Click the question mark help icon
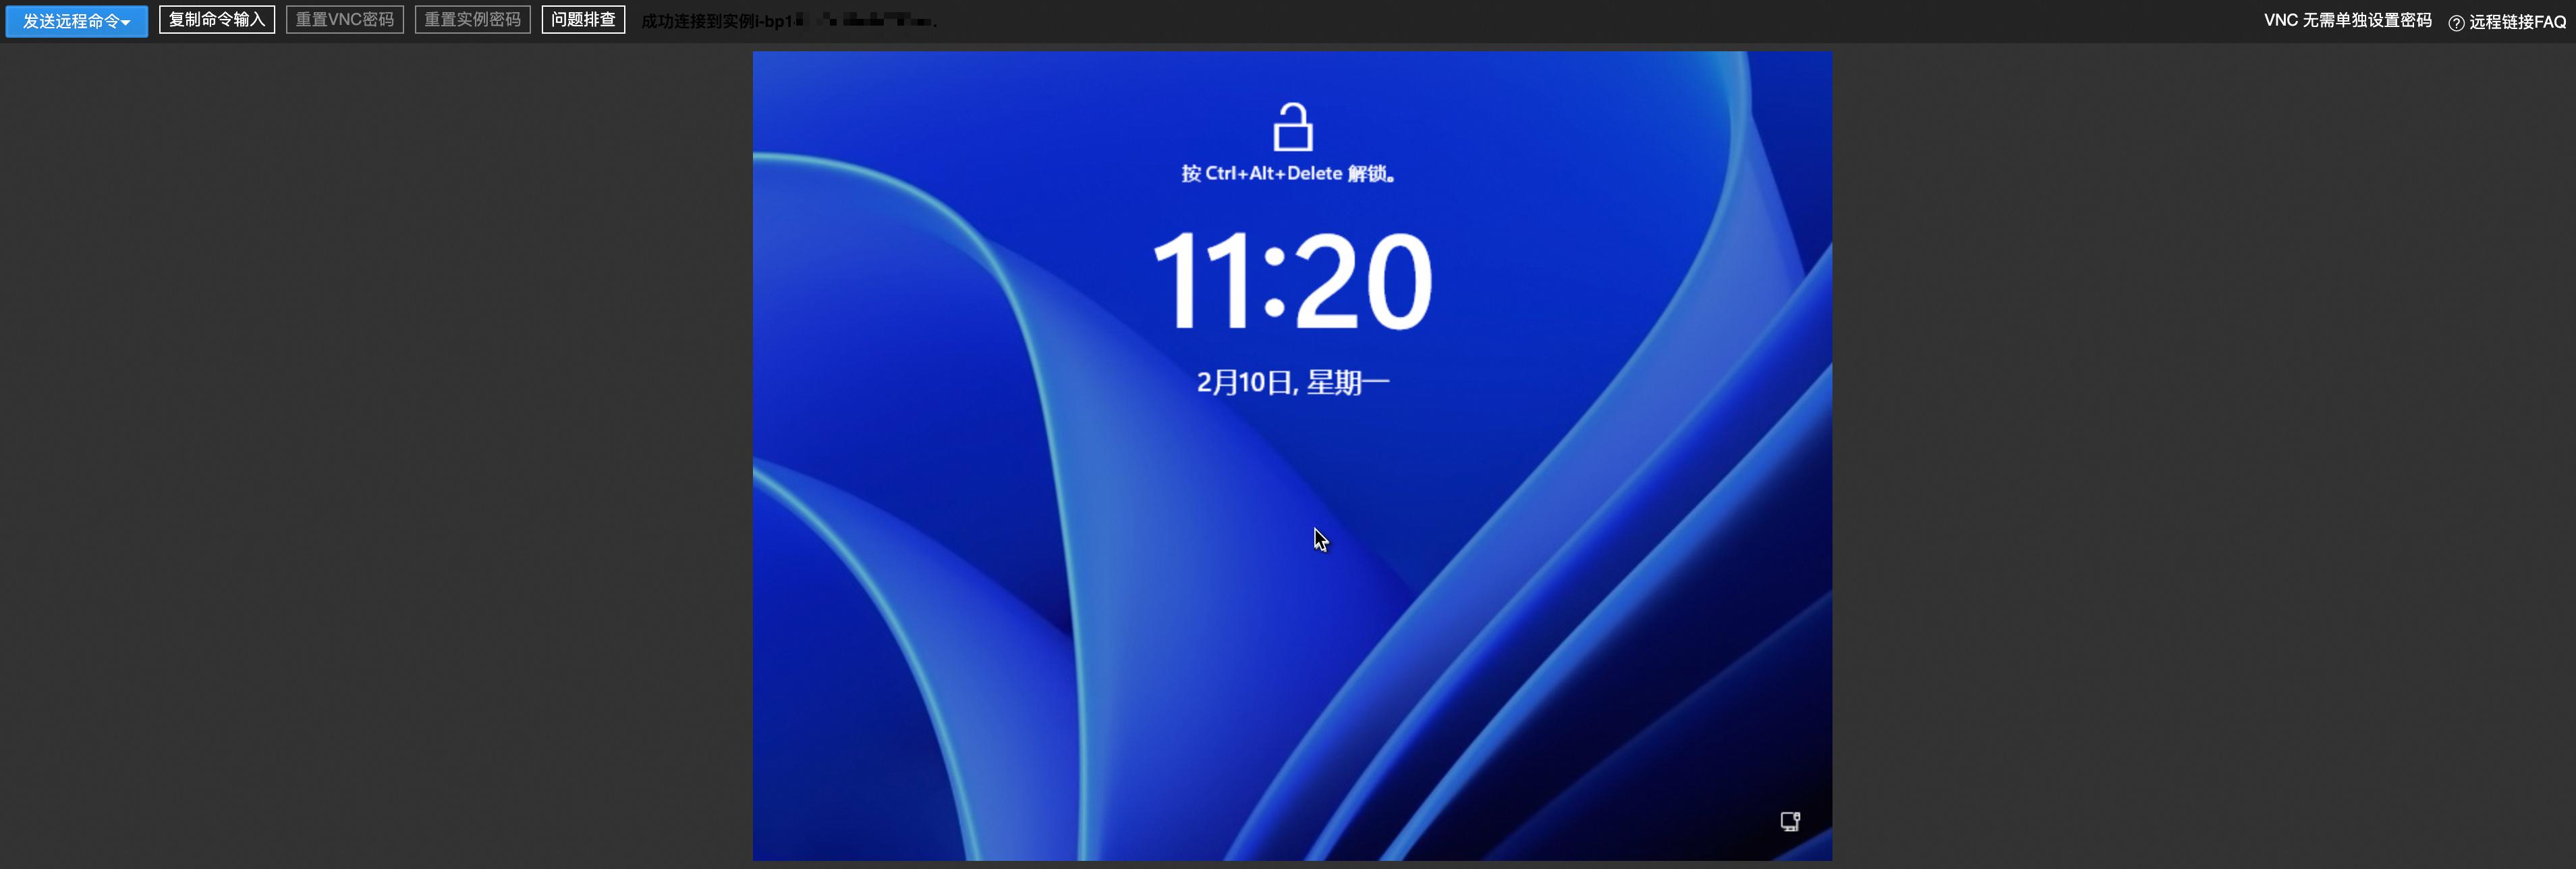The height and width of the screenshot is (869, 2576). pyautogui.click(x=2455, y=23)
